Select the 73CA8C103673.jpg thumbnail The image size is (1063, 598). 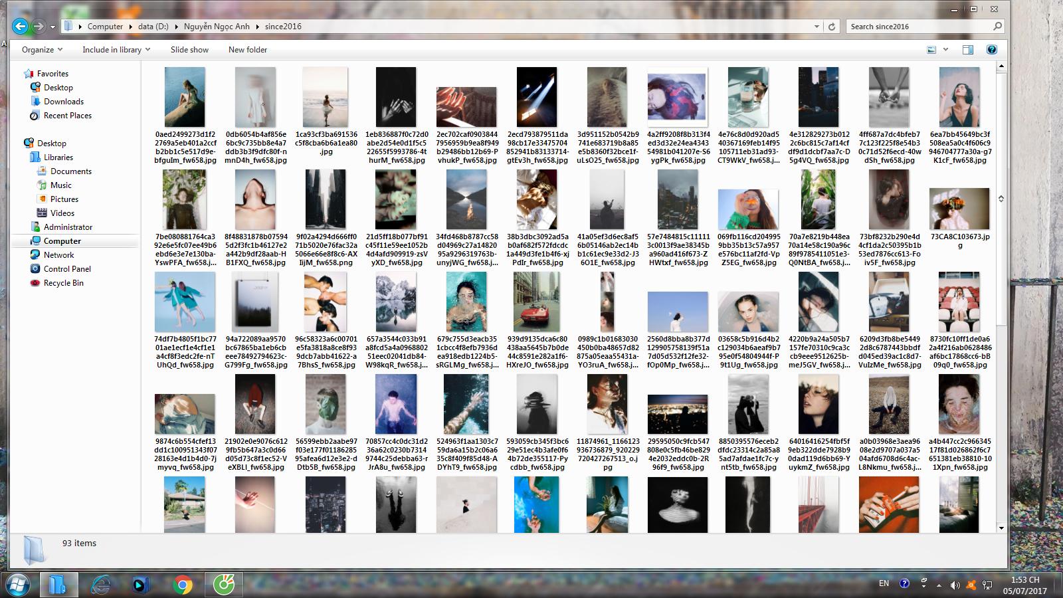click(x=959, y=209)
